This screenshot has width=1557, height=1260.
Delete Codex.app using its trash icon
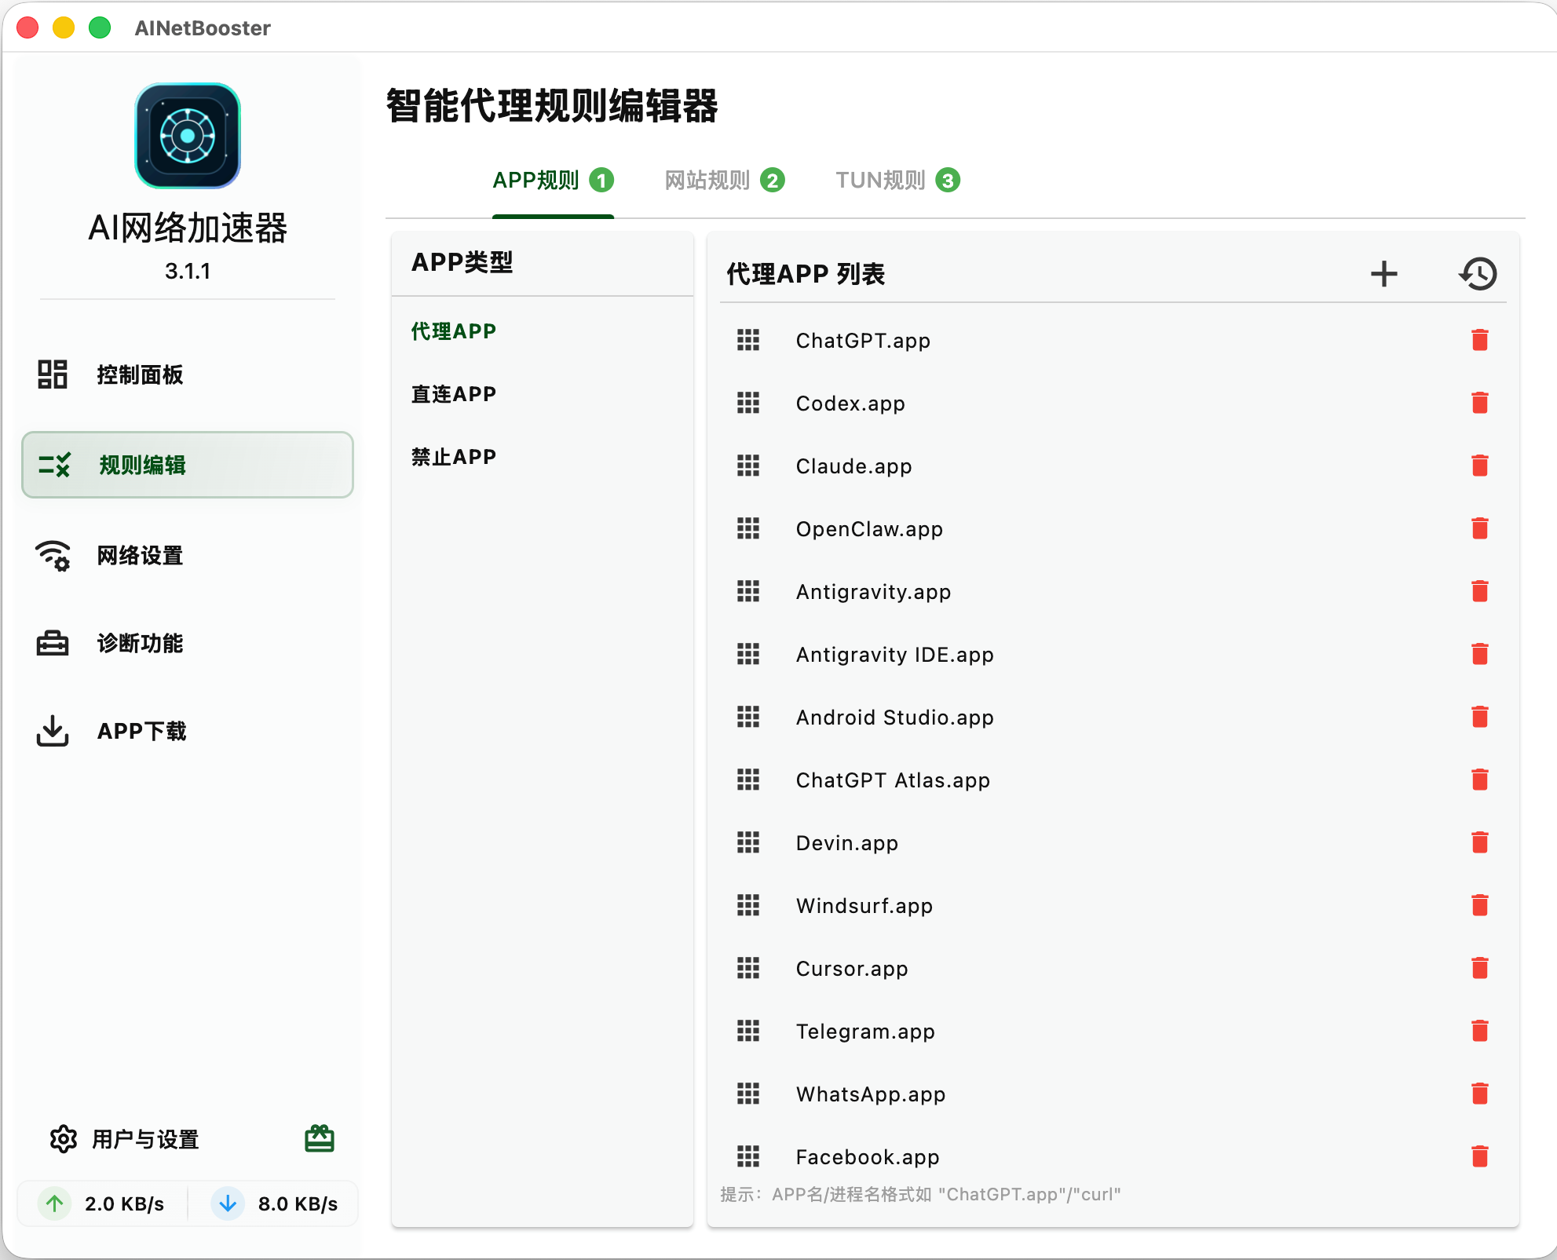[1479, 403]
